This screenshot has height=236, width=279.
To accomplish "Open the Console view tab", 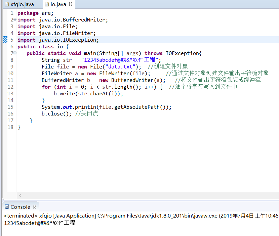I will (20, 207).
